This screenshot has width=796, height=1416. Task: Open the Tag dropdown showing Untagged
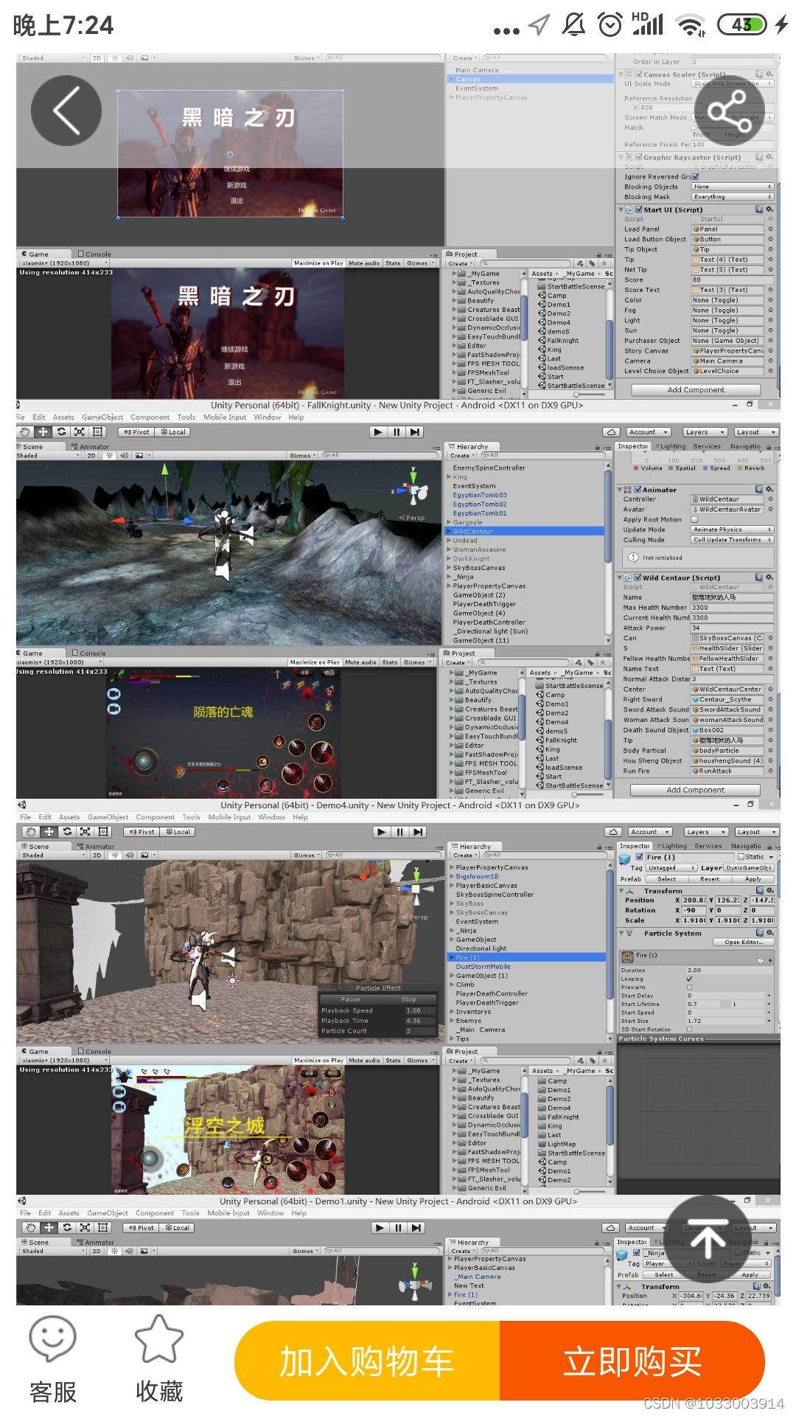coord(671,868)
